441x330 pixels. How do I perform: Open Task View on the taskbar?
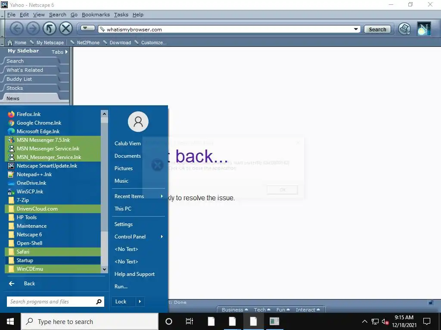189,321
